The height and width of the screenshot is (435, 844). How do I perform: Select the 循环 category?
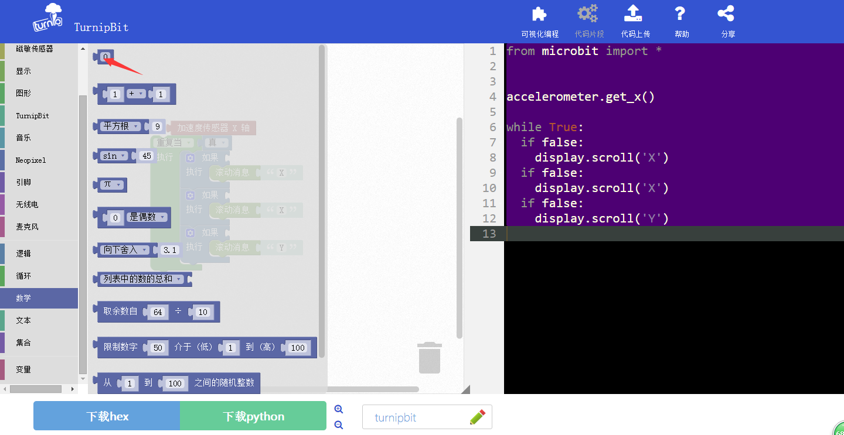point(39,276)
